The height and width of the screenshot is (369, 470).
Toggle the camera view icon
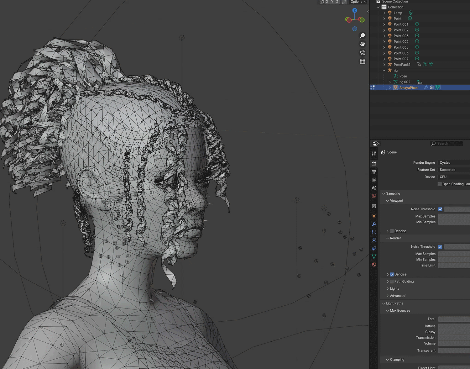363,53
